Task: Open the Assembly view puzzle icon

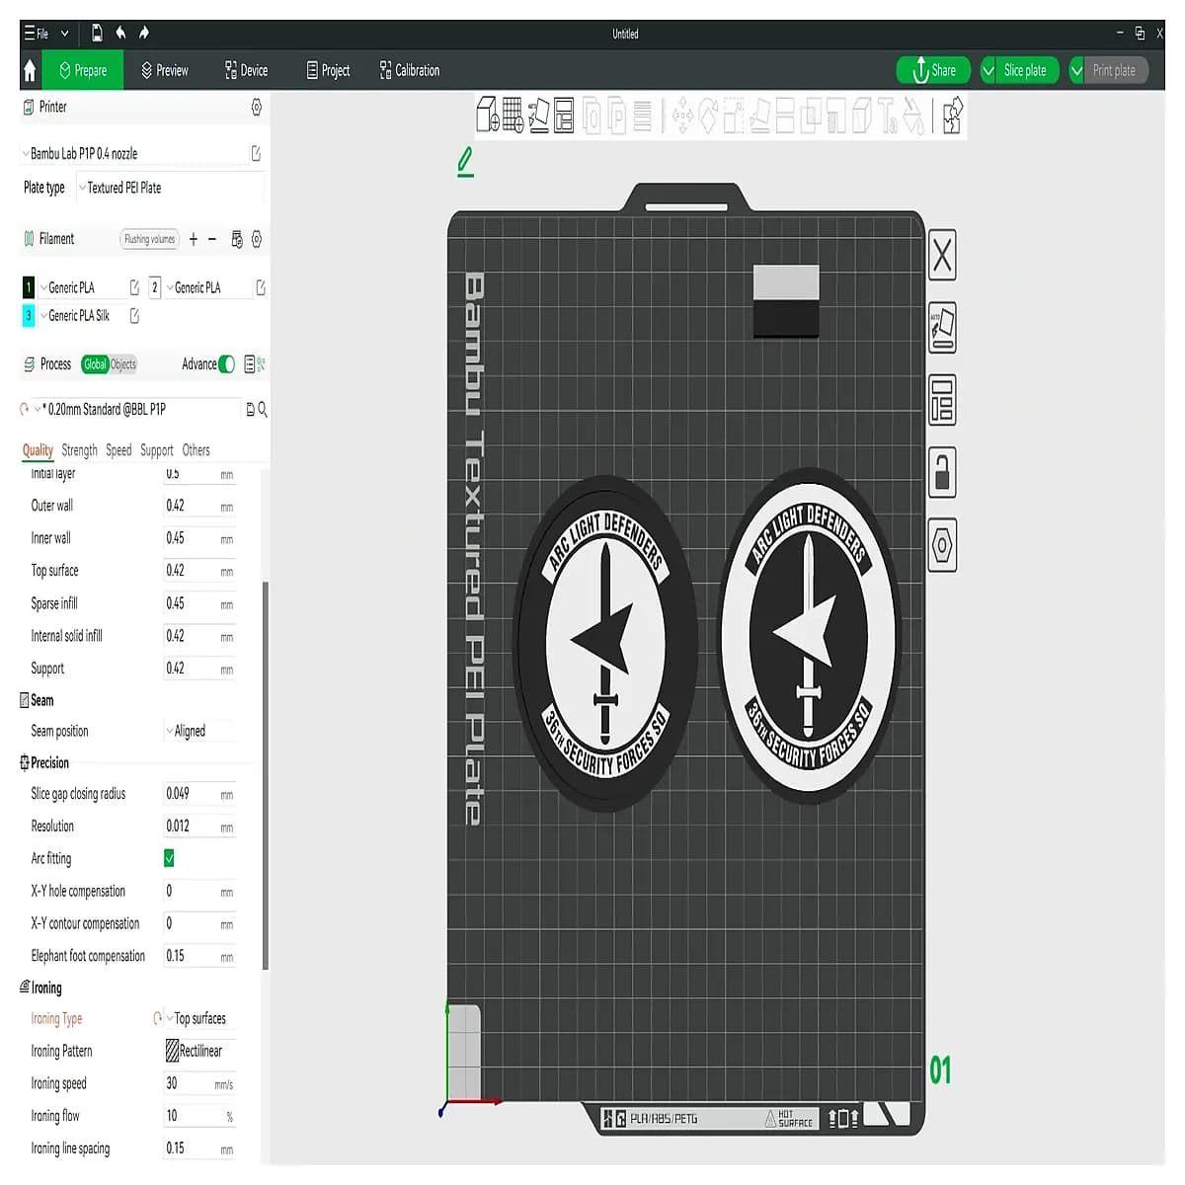Action: [952, 116]
